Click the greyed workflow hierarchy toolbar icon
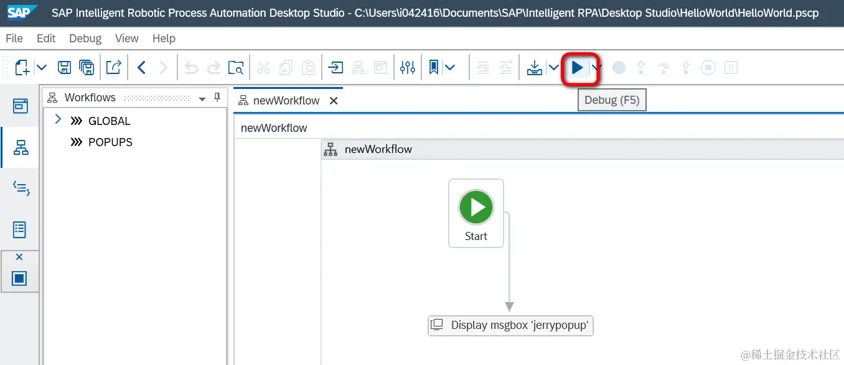This screenshot has height=365, width=844. (359, 67)
